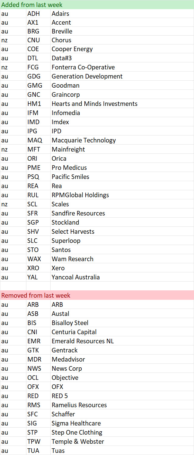Select the 'Added from last week' header cell
The height and width of the screenshot is (455, 194).
(x=97, y=5)
